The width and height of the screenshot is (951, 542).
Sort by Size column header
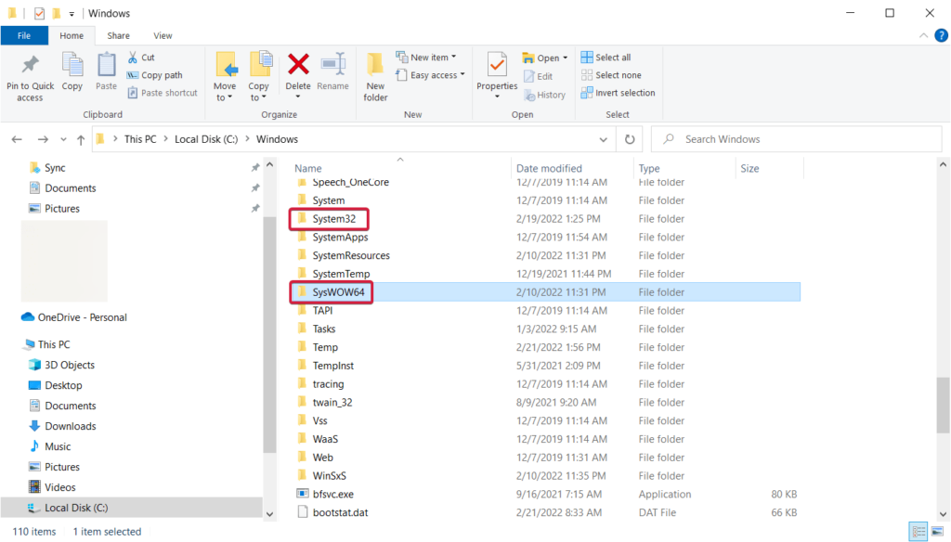[749, 169]
